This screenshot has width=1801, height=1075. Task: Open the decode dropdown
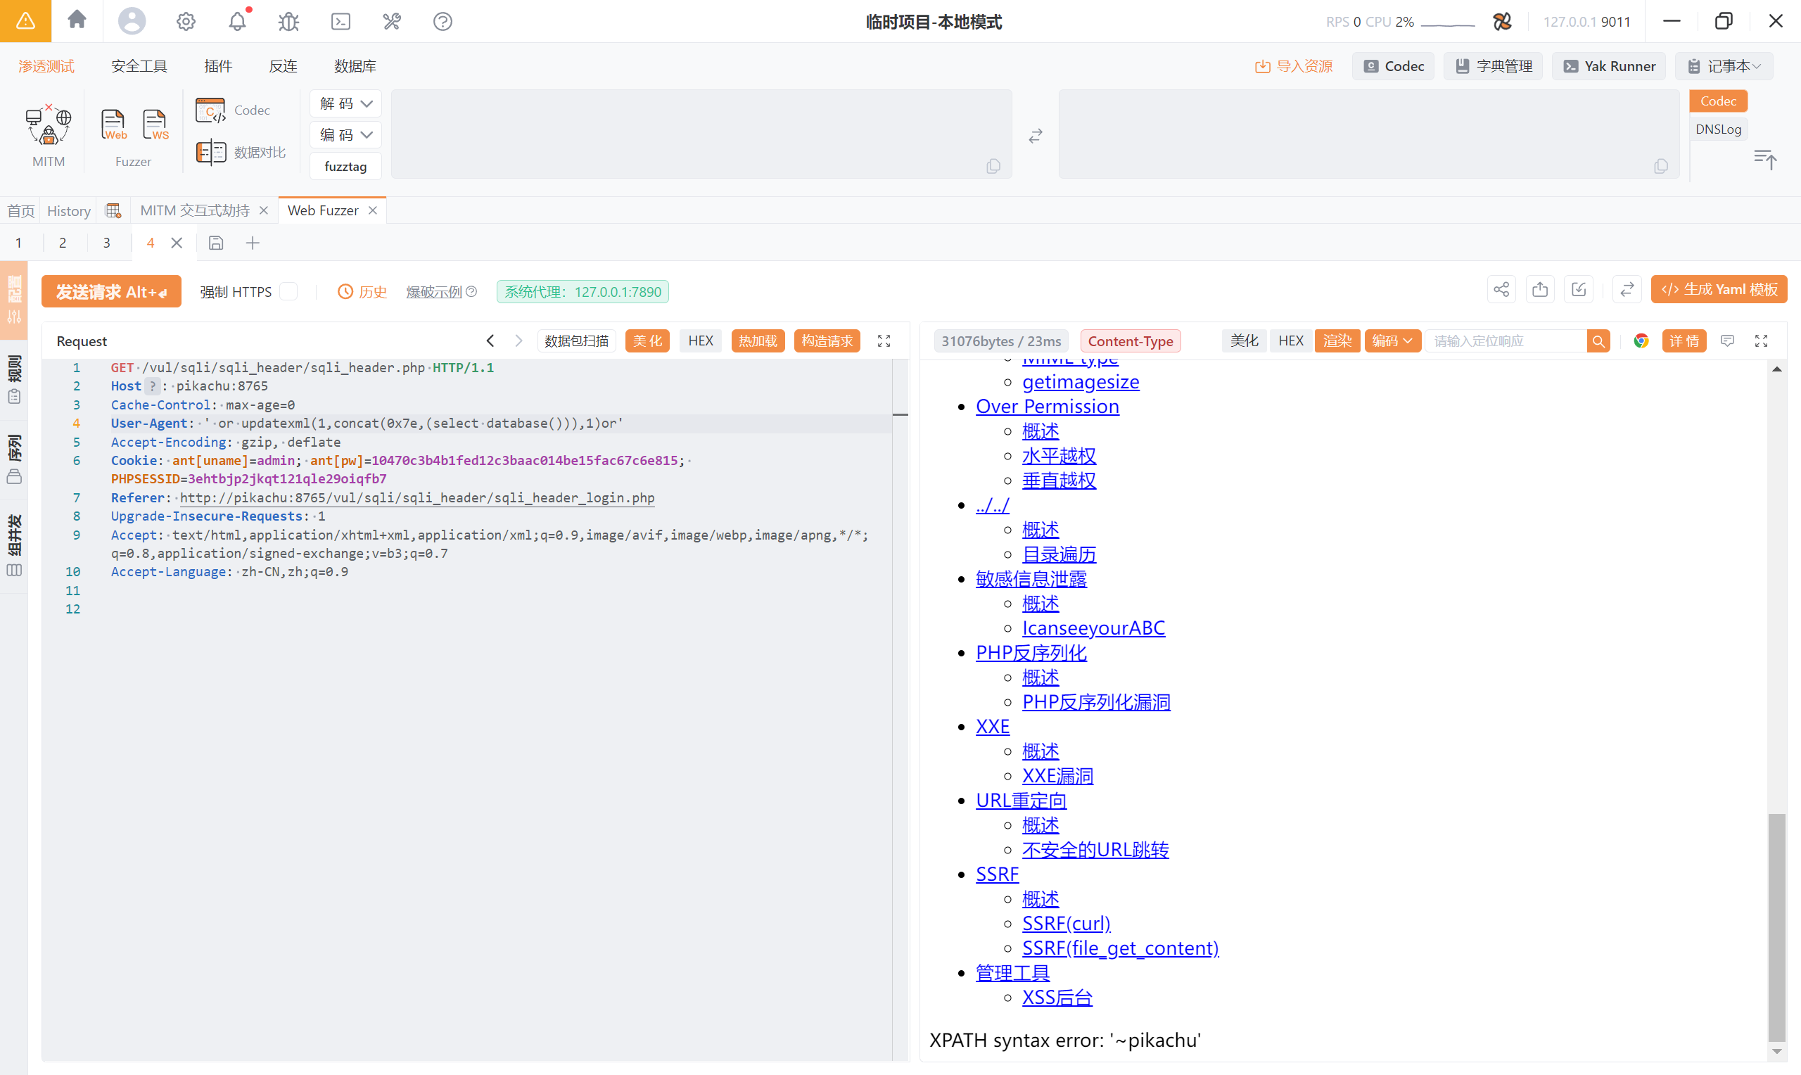coord(345,103)
